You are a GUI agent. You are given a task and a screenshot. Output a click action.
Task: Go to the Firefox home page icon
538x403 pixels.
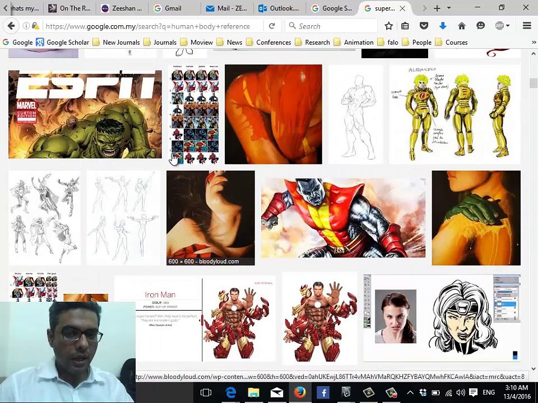click(x=462, y=26)
